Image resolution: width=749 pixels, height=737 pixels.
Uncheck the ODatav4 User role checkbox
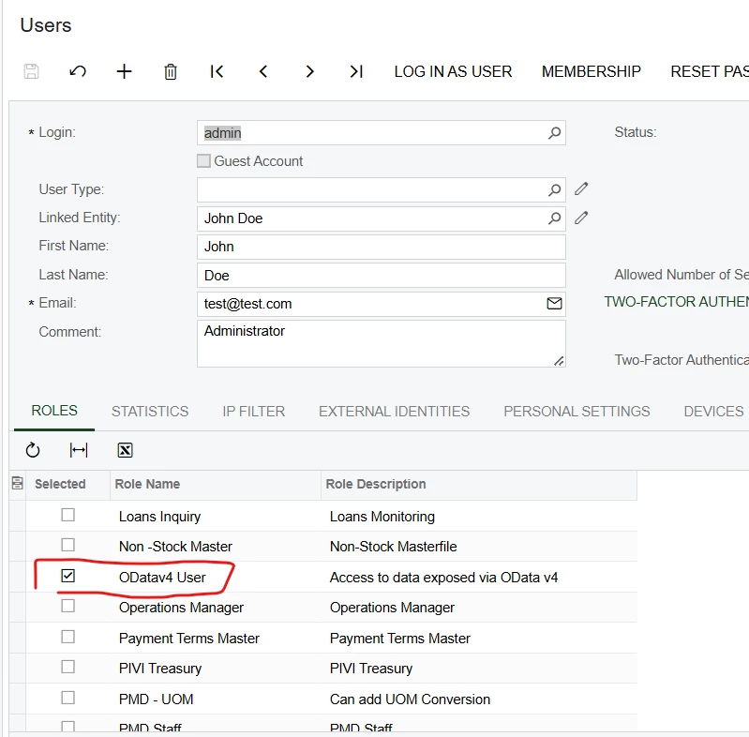[67, 576]
